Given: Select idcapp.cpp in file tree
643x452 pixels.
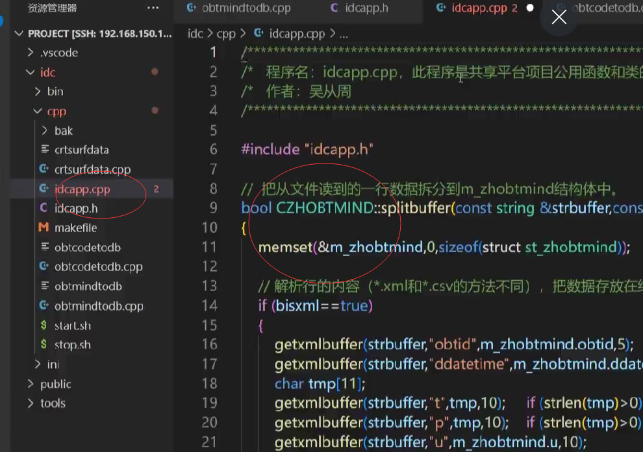Looking at the screenshot, I should coord(82,189).
